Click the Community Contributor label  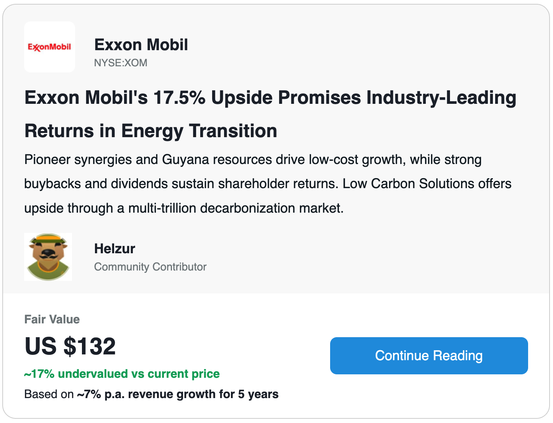(150, 267)
